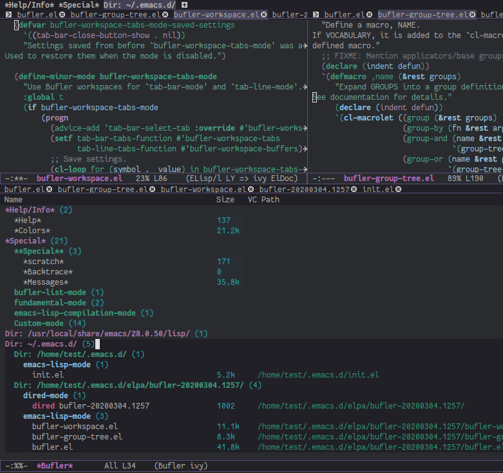503x473 pixels.
Task: Close bufler-group-tree.el tab in bufler-workspace.el window
Action: pyautogui.click(x=166, y=15)
